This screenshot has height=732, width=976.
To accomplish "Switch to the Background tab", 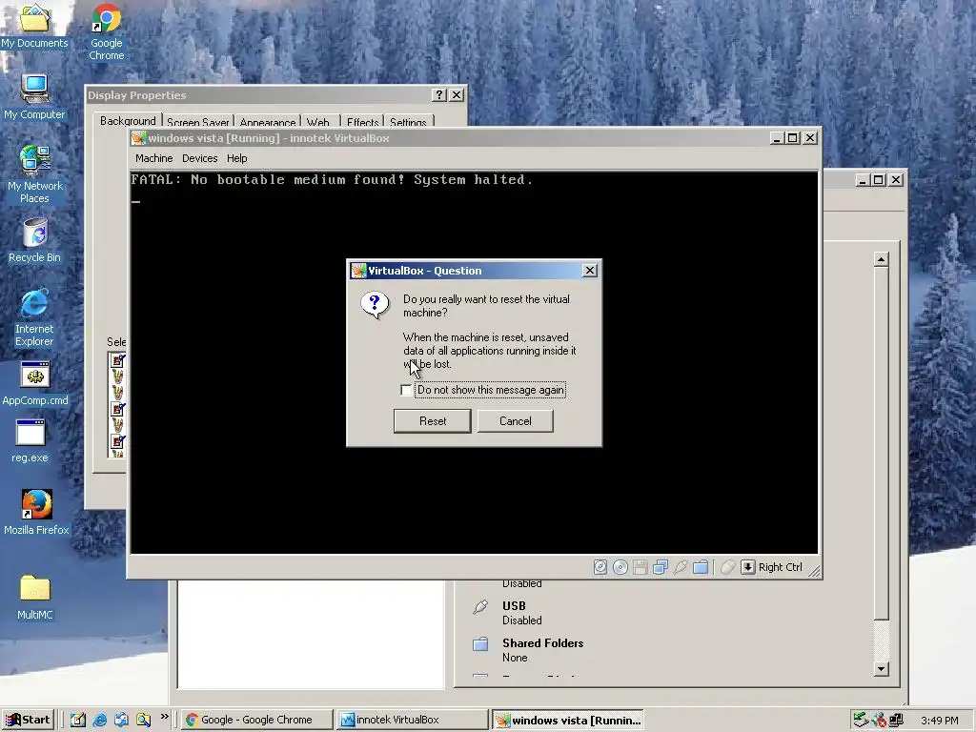I will tap(128, 120).
